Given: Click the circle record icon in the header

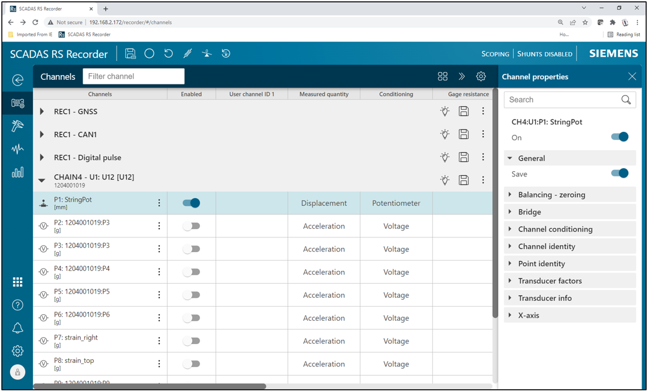Looking at the screenshot, I should point(149,54).
